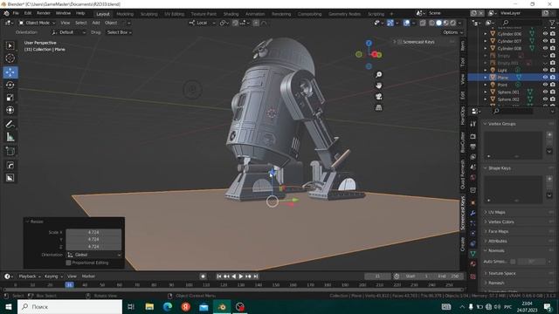Hide Cylinder.006 in viewport via eye icon
The height and width of the screenshot is (314, 559).
(x=545, y=34)
